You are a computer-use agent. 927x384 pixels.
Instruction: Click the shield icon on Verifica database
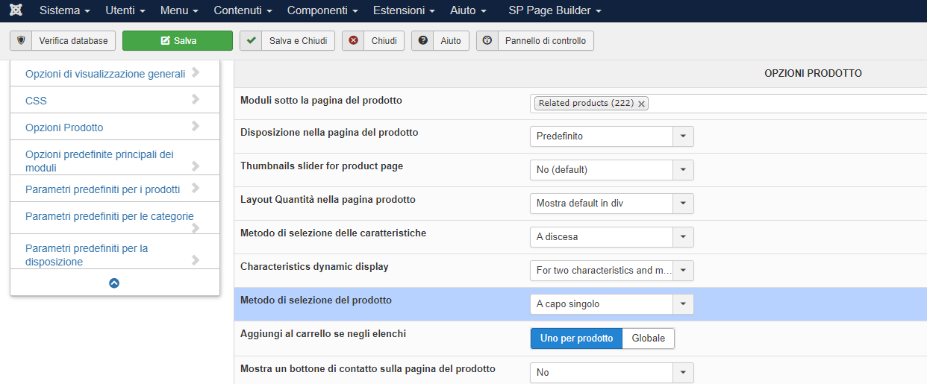[x=21, y=40]
